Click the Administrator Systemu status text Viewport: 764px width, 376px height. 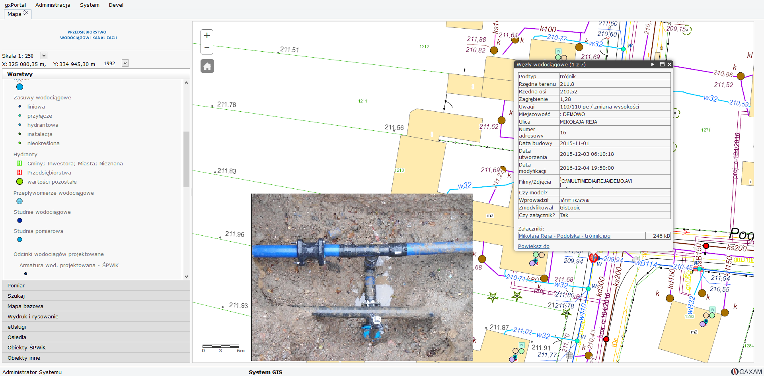32,372
